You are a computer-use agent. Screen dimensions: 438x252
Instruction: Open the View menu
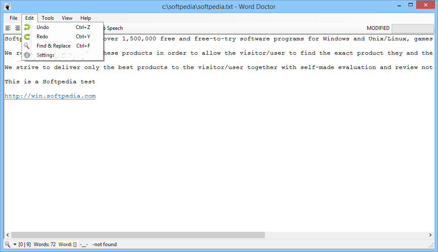coord(67,18)
